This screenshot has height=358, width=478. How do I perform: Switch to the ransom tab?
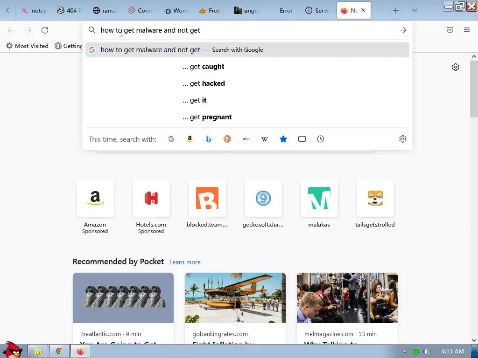coord(105,10)
